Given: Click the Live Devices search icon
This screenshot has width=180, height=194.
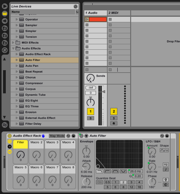Looking at the screenshot, I should pos(75,6).
